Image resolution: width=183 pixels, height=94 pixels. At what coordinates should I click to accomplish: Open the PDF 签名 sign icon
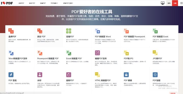11,75
